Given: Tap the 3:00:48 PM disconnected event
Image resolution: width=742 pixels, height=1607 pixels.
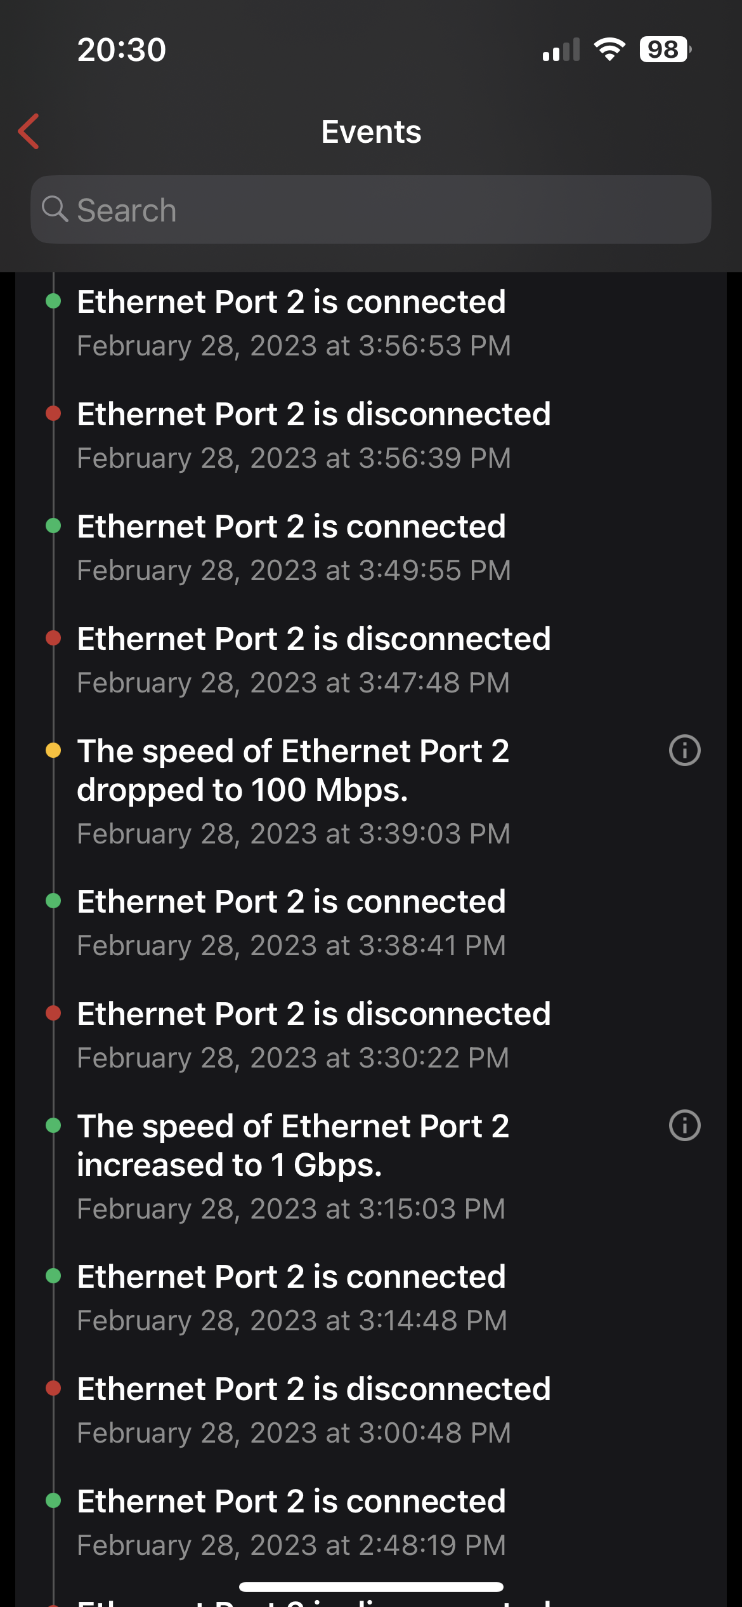Looking at the screenshot, I should click(x=314, y=1410).
